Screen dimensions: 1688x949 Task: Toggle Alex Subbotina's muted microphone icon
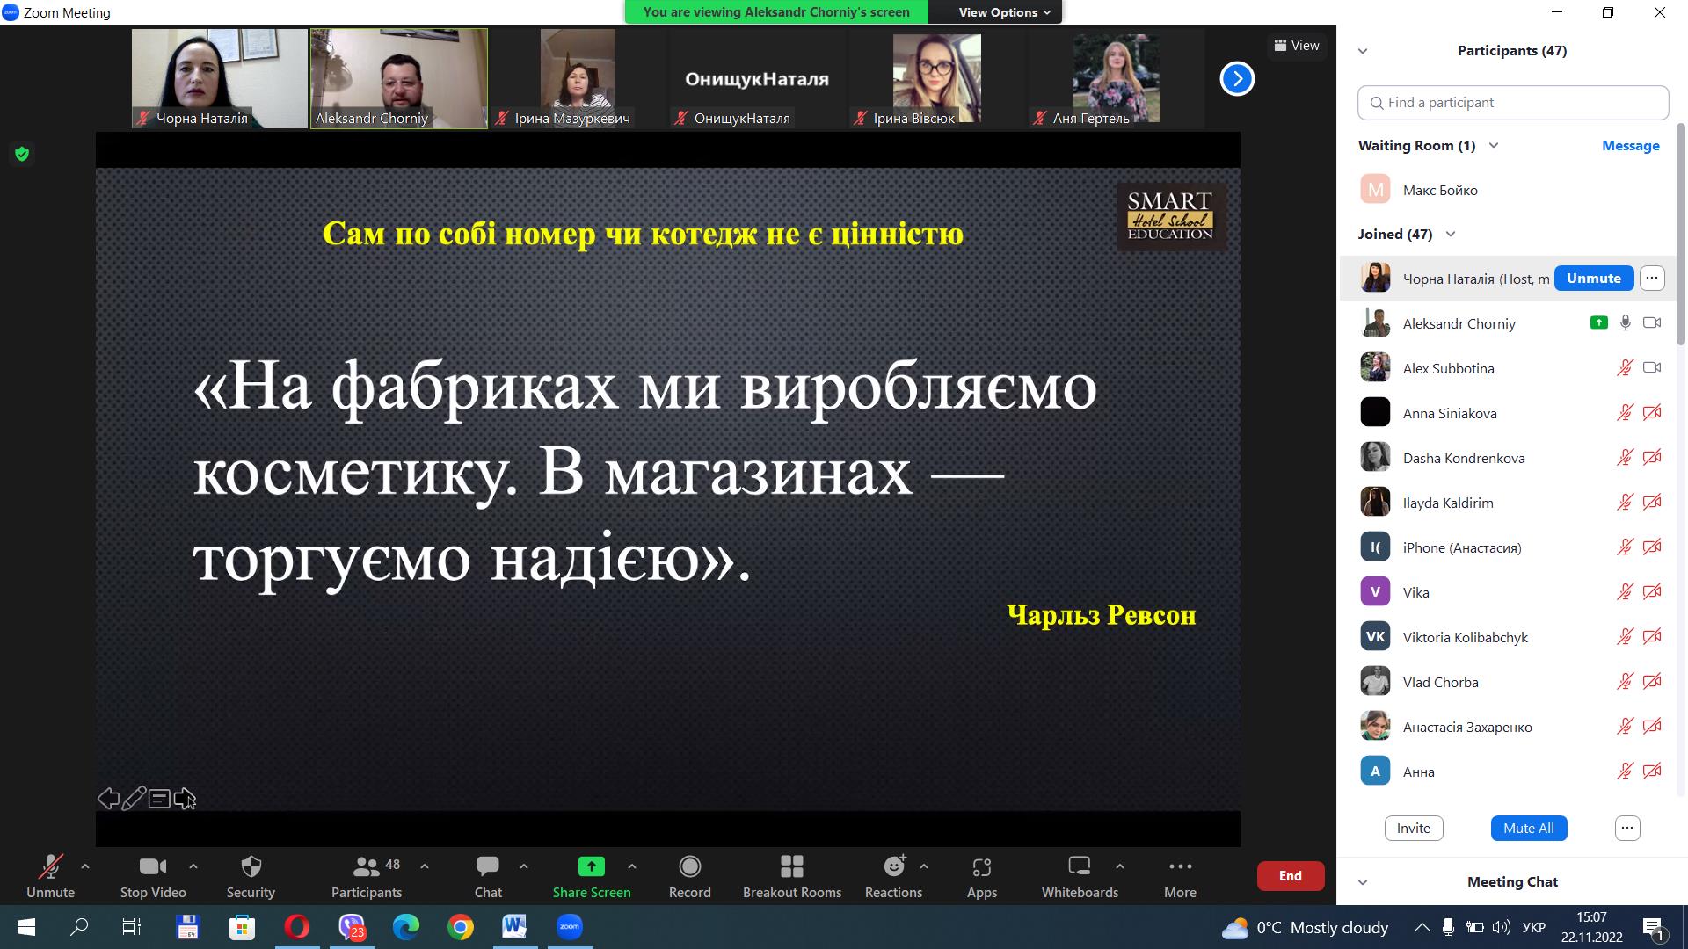1625,368
